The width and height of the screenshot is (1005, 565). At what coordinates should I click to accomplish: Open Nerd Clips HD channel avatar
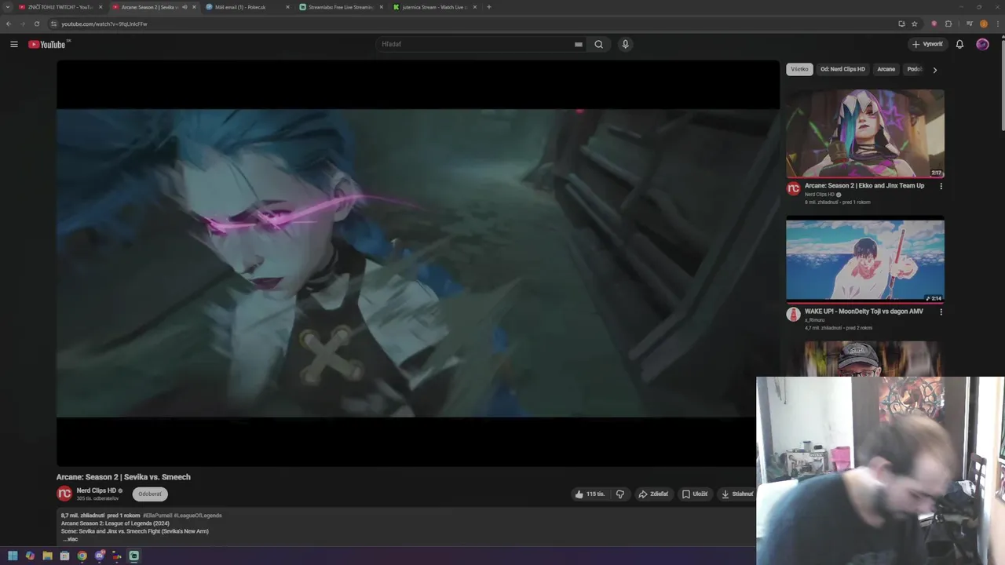click(x=64, y=494)
